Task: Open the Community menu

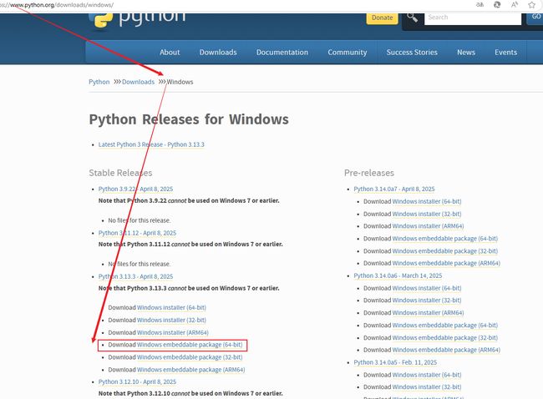Action: [348, 53]
